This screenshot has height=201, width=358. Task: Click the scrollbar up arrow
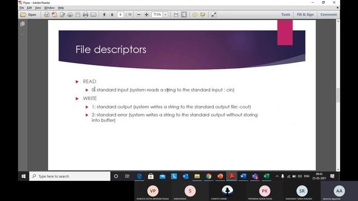[338, 21]
